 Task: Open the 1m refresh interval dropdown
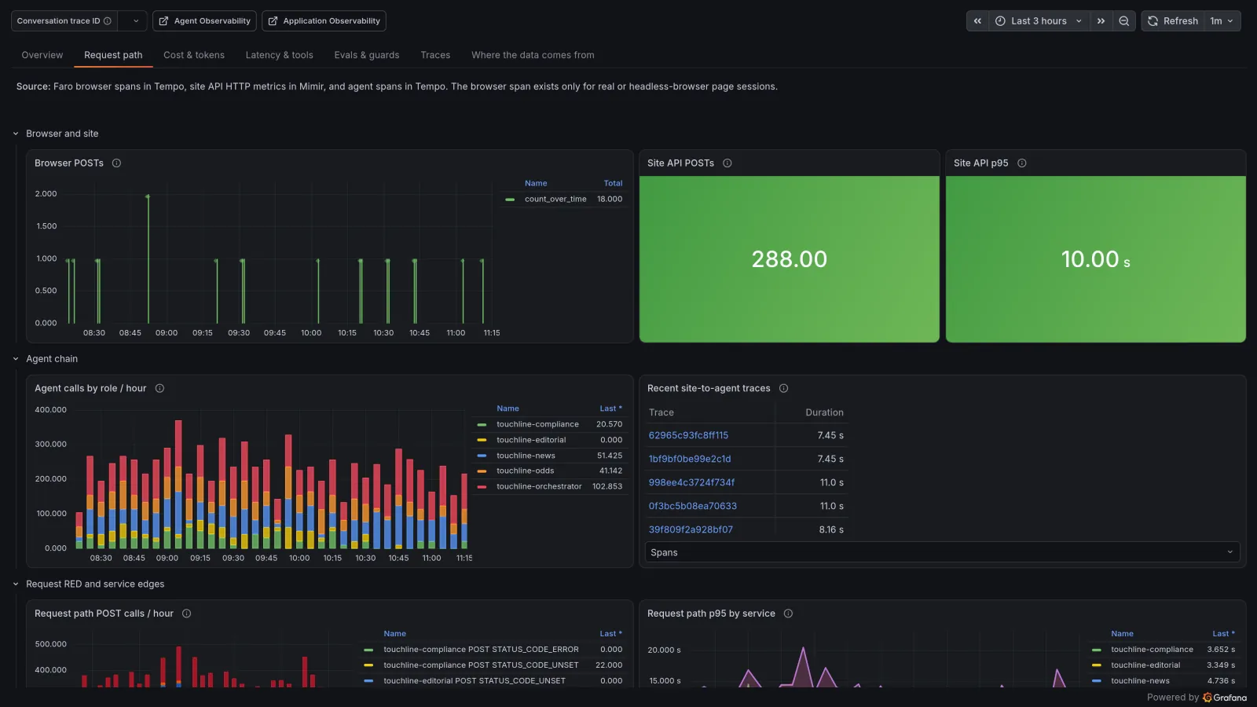(x=1222, y=21)
